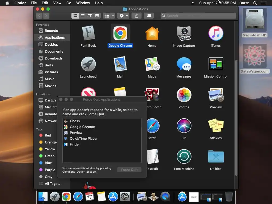Open Downloads in the Finder sidebar
272x204 pixels.
pos(52,58)
